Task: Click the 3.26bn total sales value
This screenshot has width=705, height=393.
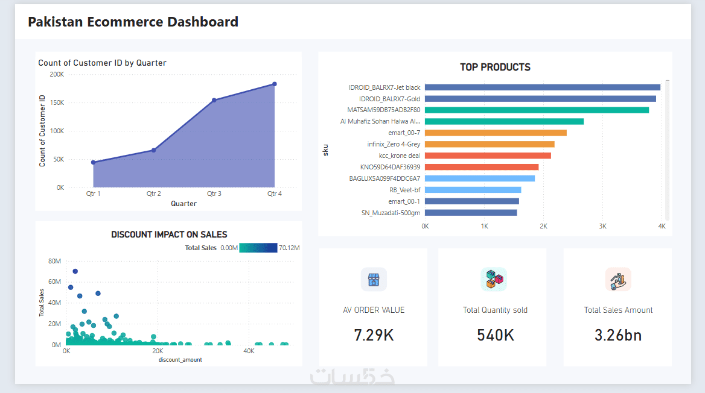Action: pos(617,335)
